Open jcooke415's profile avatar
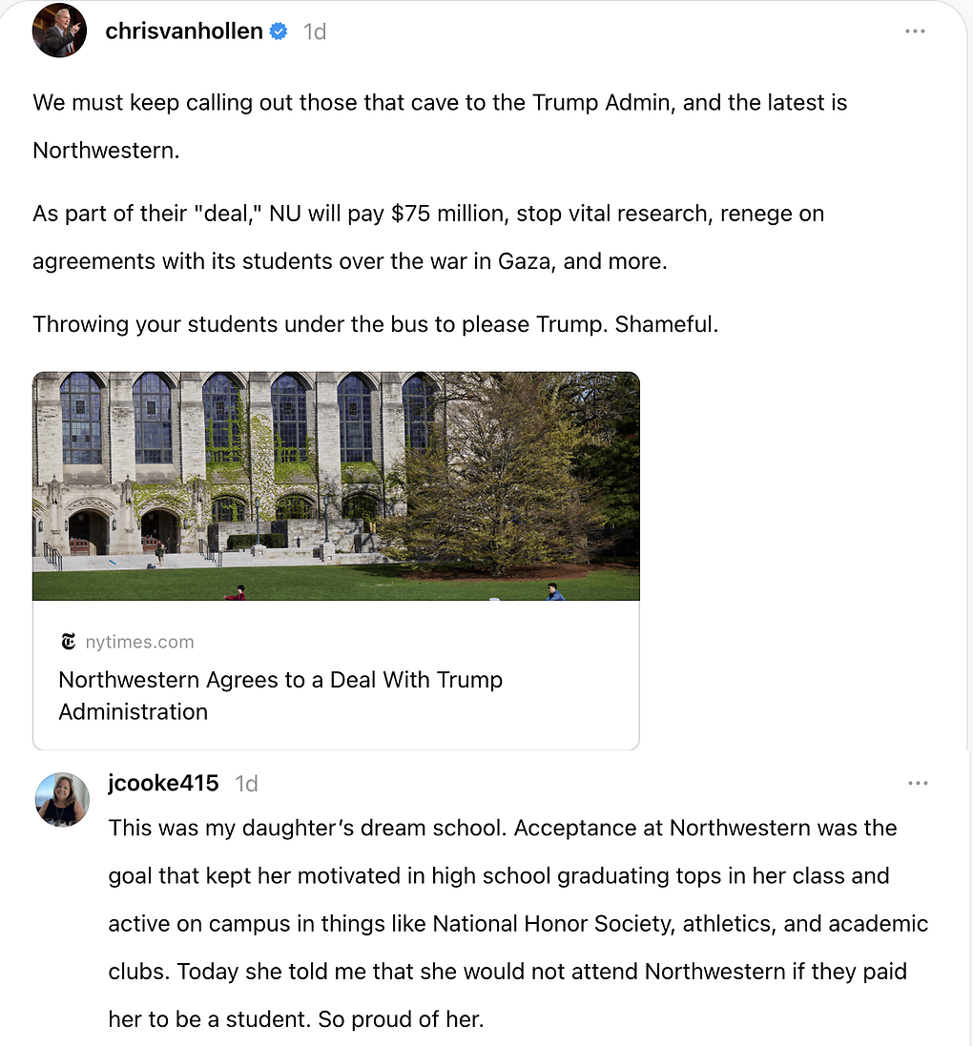Viewport: 973px width, 1046px height. point(62,799)
